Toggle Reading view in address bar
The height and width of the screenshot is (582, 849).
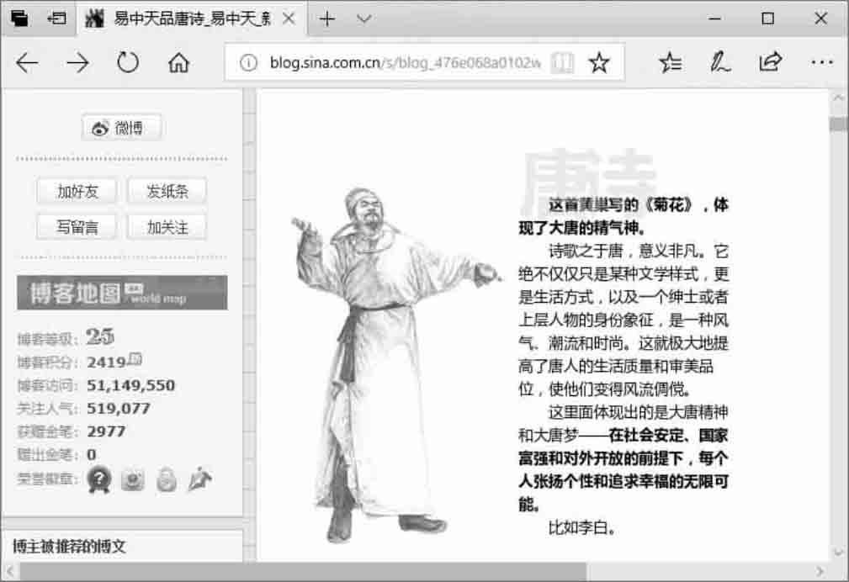[562, 63]
